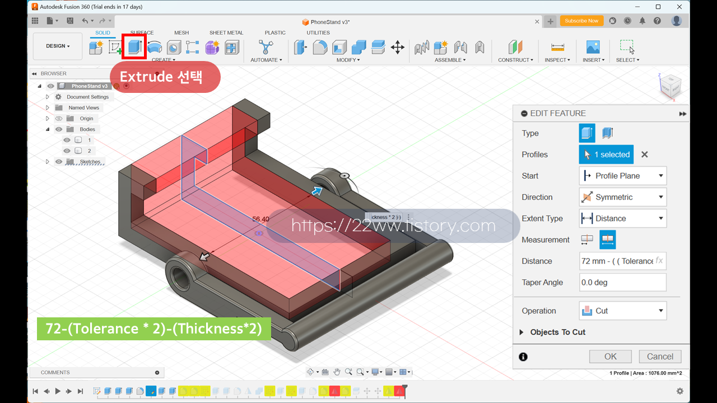Select the Hole tool

pyautogui.click(x=174, y=47)
